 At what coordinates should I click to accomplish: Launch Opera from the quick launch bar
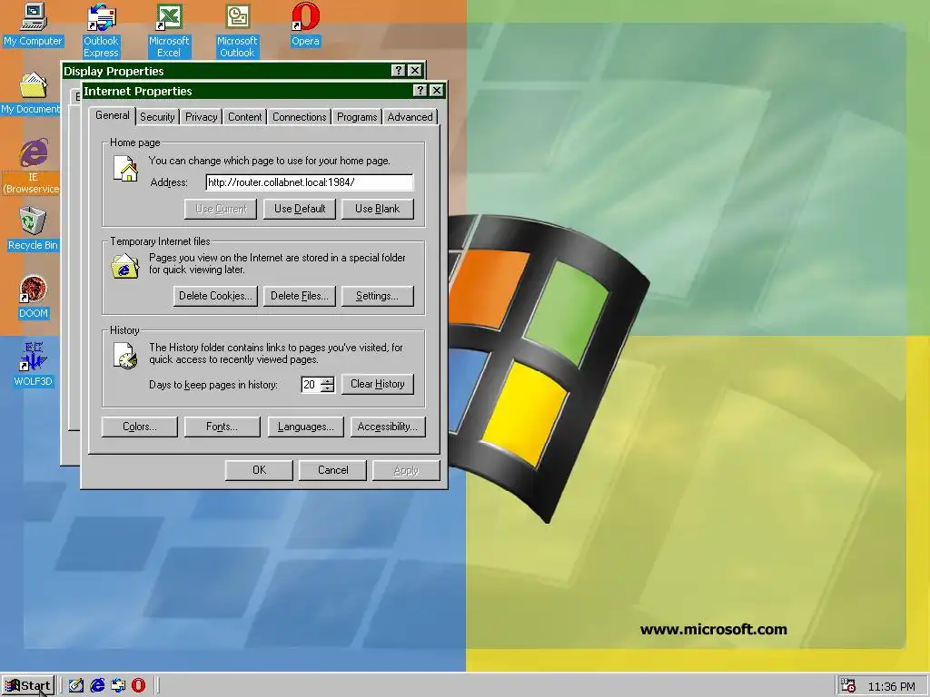[x=138, y=686]
